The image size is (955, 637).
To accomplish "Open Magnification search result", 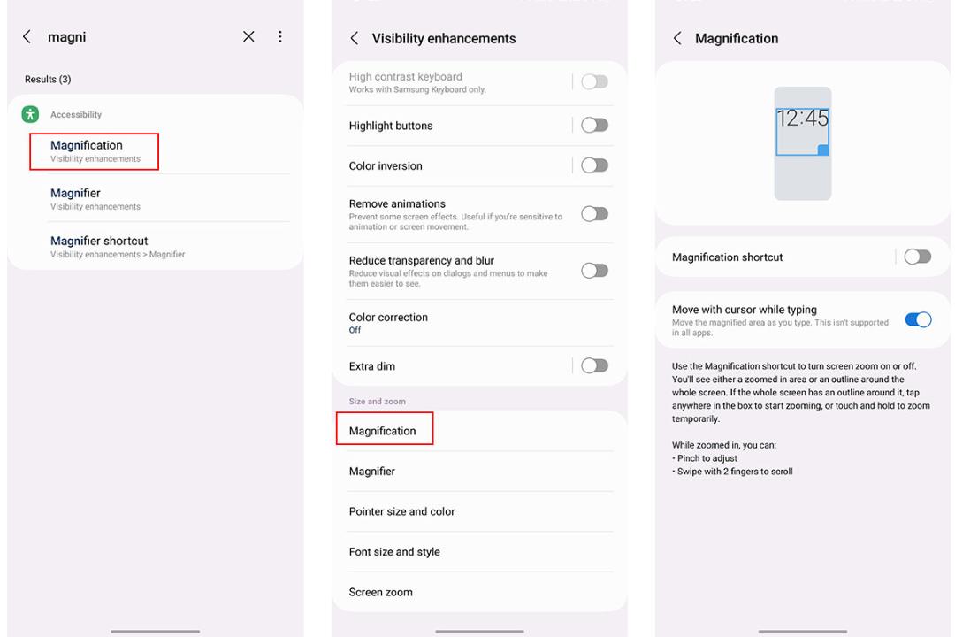I will [95, 151].
